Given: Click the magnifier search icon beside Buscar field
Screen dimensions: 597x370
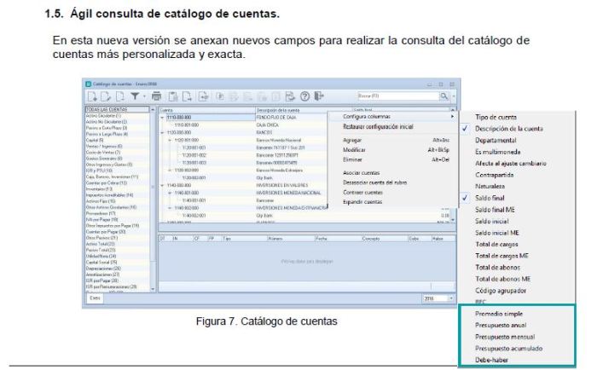Looking at the screenshot, I should [x=443, y=96].
